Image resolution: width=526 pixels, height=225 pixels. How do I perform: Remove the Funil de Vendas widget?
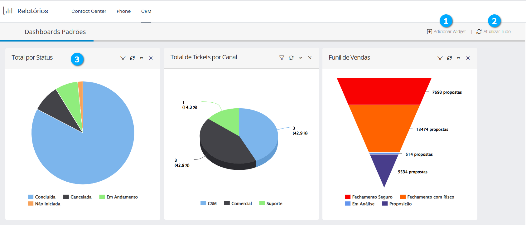[x=468, y=58]
